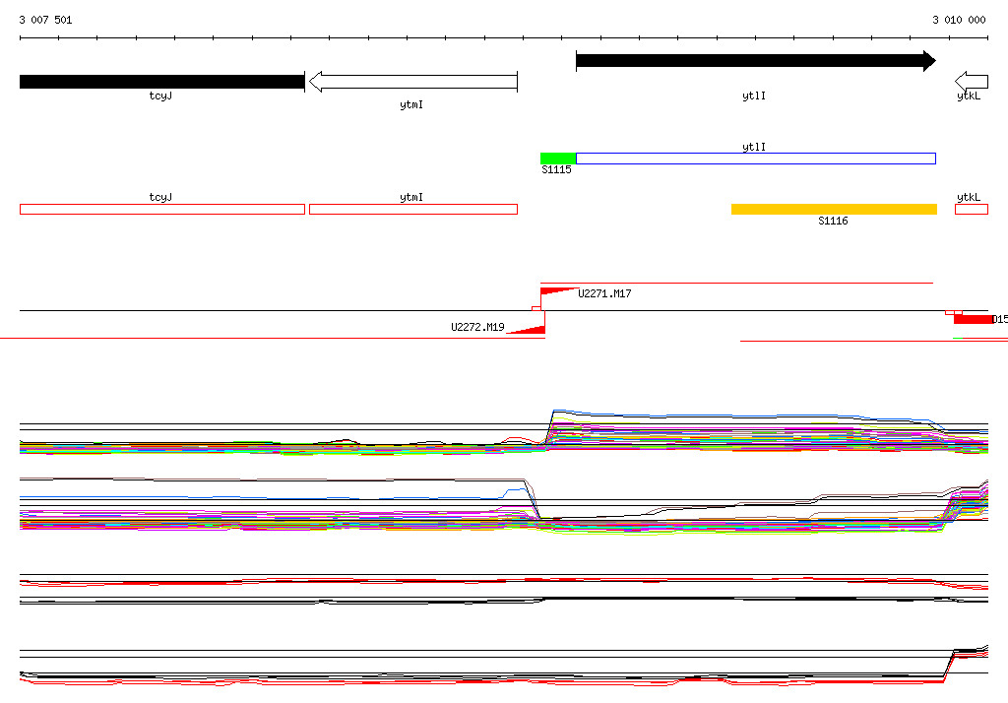Click the U2271.M17 red promoter marker
Image resolution: width=1008 pixels, height=703 pixels.
(557, 292)
